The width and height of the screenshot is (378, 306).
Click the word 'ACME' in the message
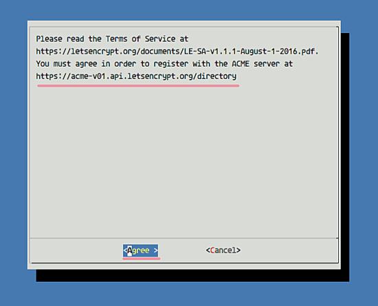pos(241,64)
